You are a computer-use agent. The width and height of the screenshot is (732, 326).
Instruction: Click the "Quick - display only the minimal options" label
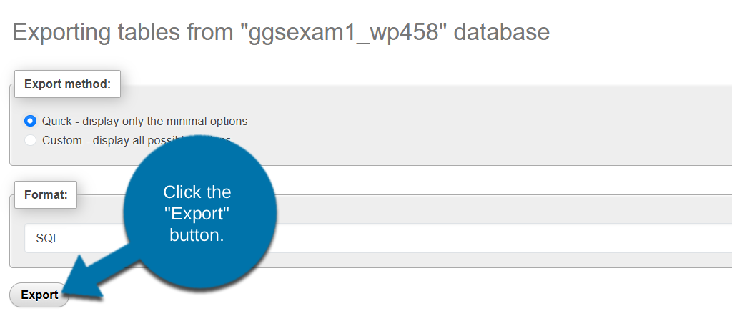click(x=144, y=121)
